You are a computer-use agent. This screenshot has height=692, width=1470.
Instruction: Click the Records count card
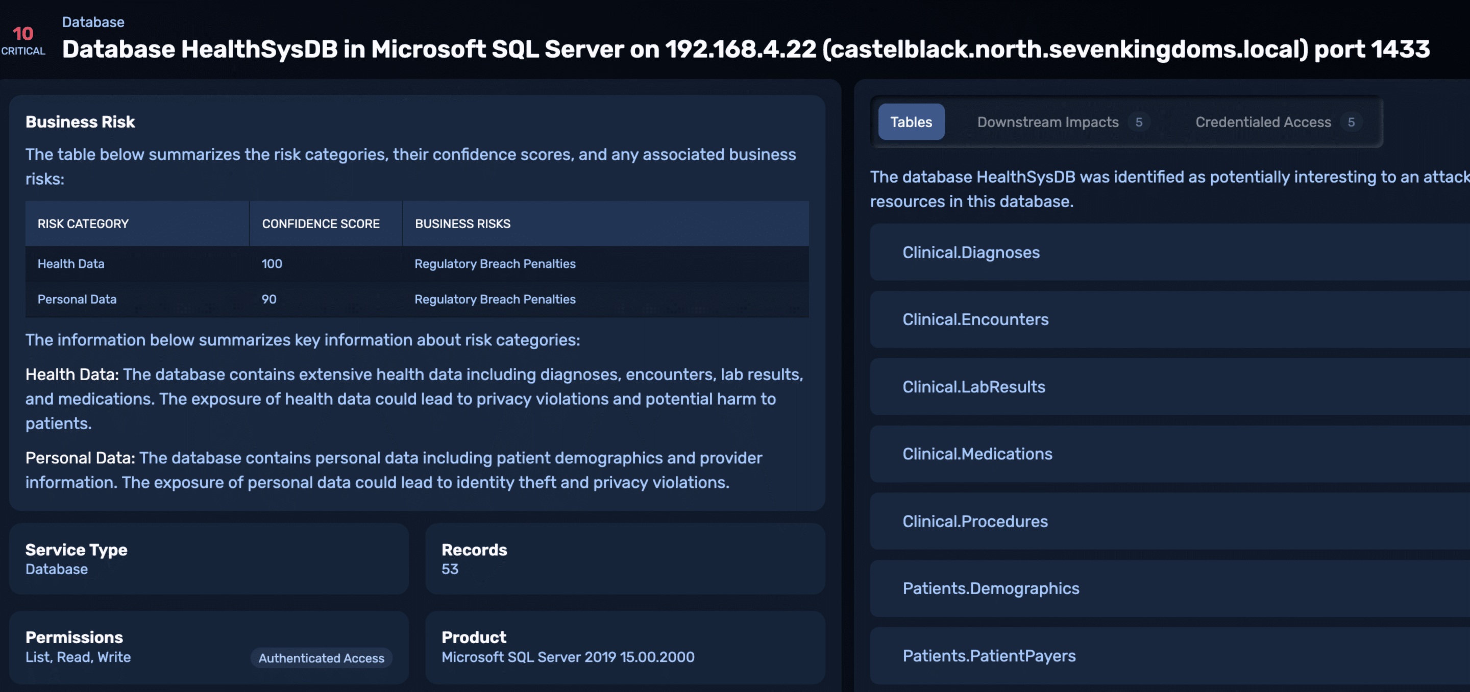point(625,558)
